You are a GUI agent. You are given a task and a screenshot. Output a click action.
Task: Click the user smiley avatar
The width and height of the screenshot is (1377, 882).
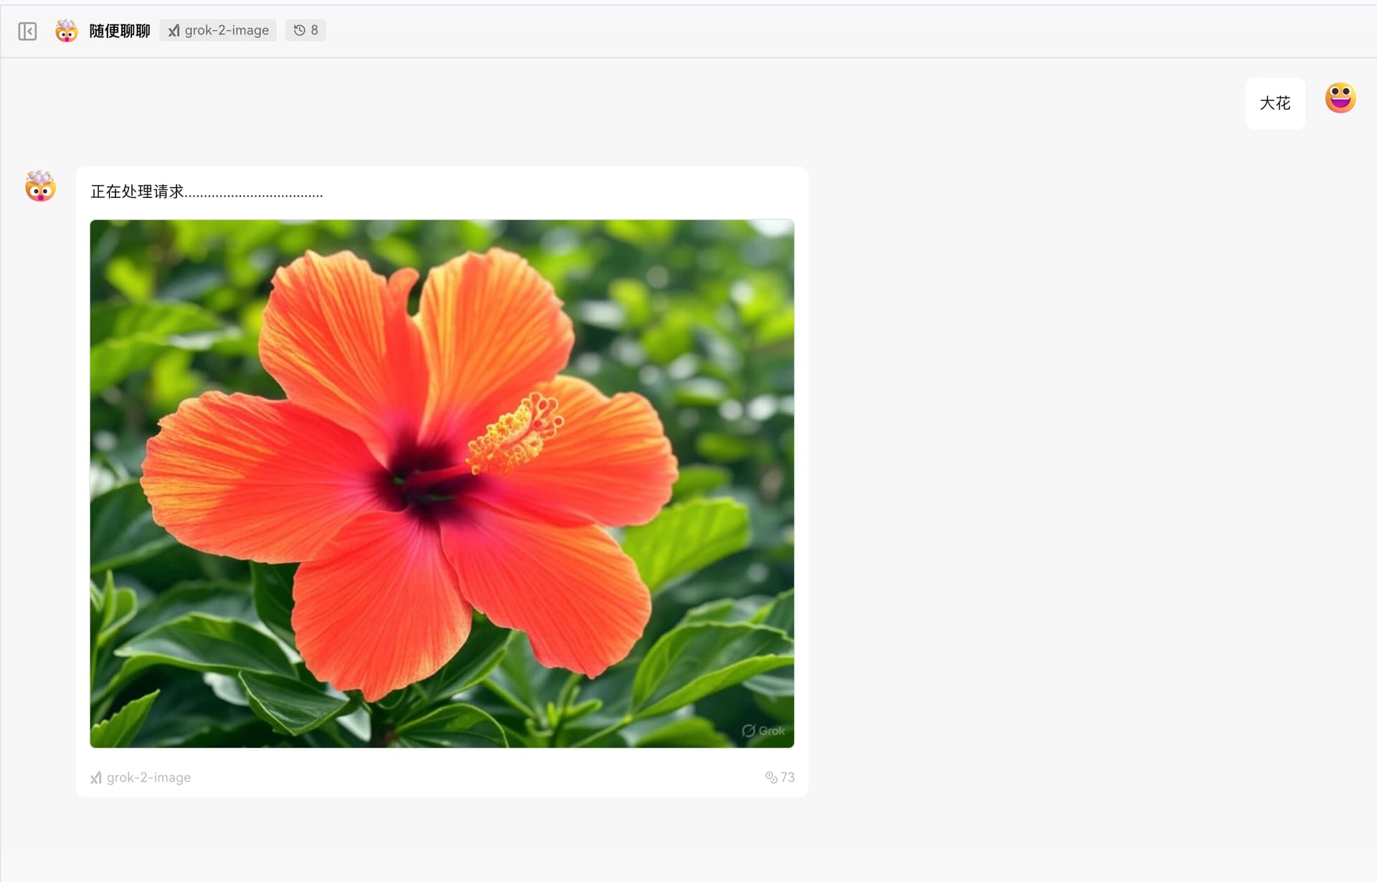[x=1340, y=98]
